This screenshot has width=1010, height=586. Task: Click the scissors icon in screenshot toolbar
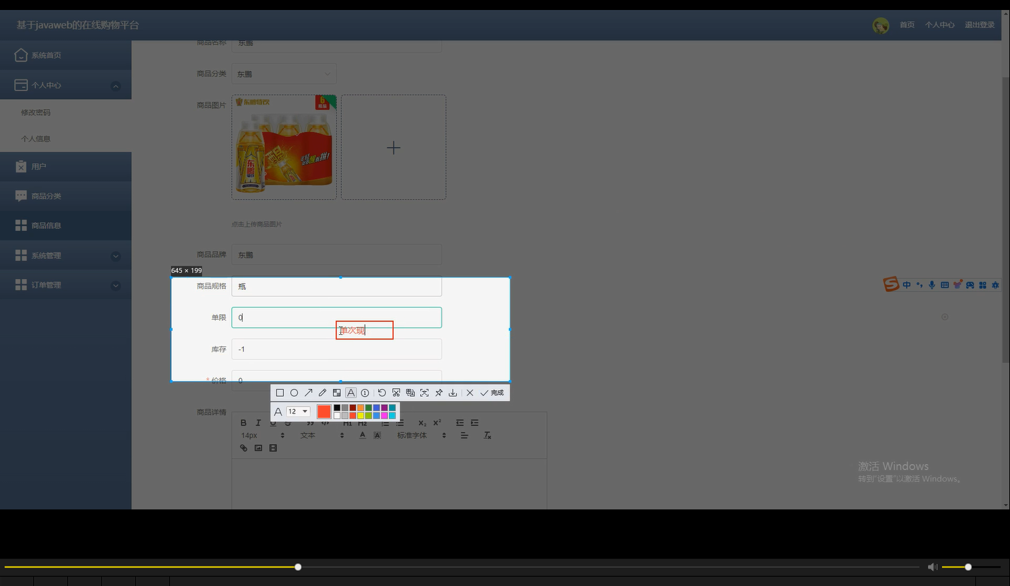396,392
